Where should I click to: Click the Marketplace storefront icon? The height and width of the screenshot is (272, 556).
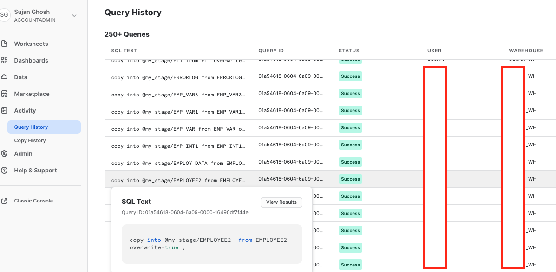pyautogui.click(x=4, y=94)
